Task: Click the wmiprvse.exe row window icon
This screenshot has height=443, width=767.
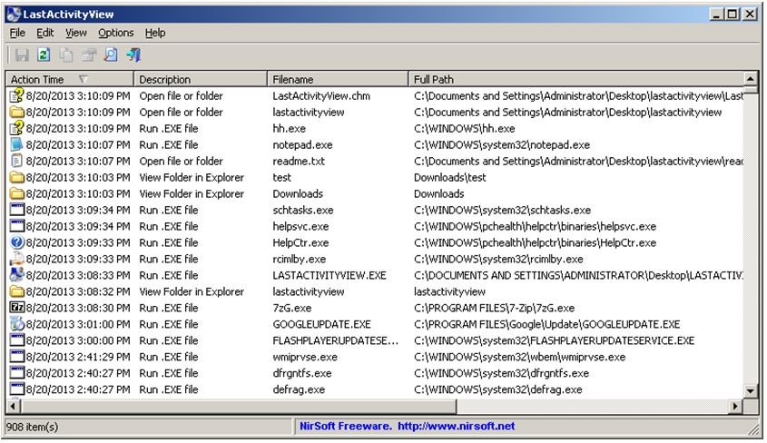Action: [x=17, y=357]
